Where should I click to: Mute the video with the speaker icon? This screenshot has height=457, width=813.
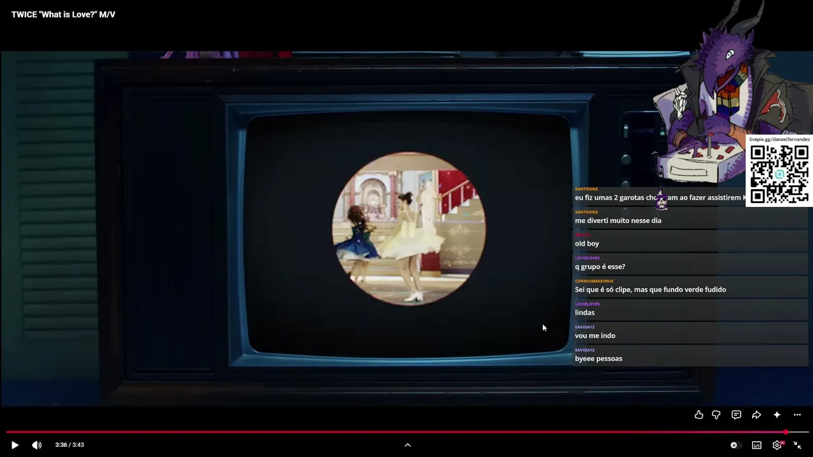tap(37, 445)
